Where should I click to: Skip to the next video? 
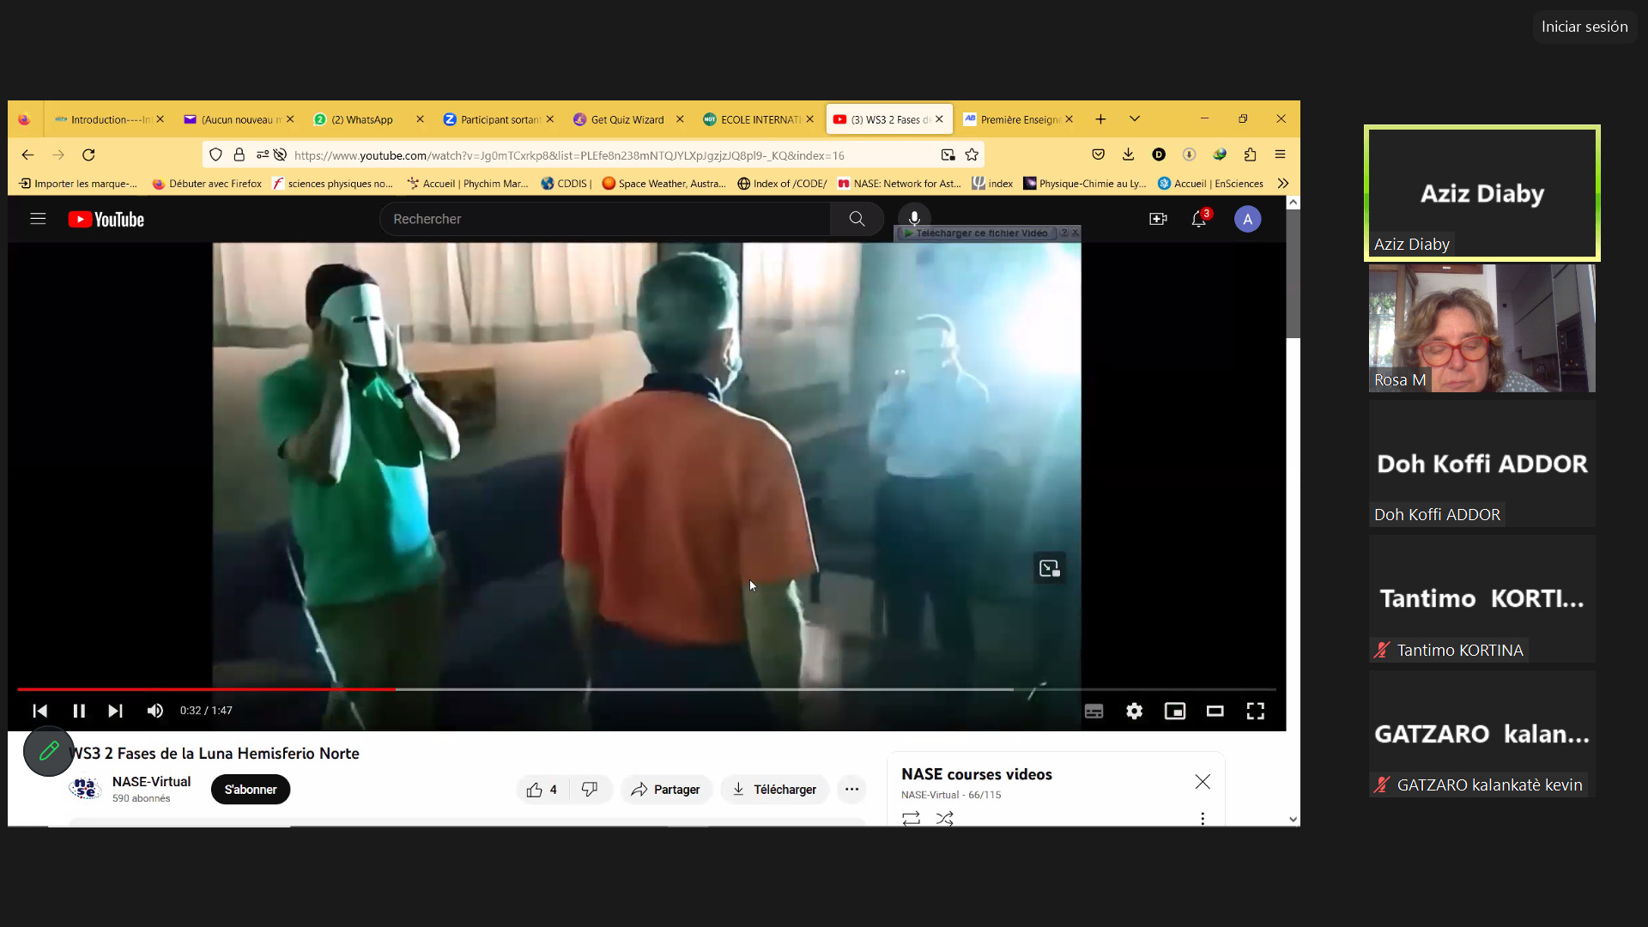click(115, 711)
